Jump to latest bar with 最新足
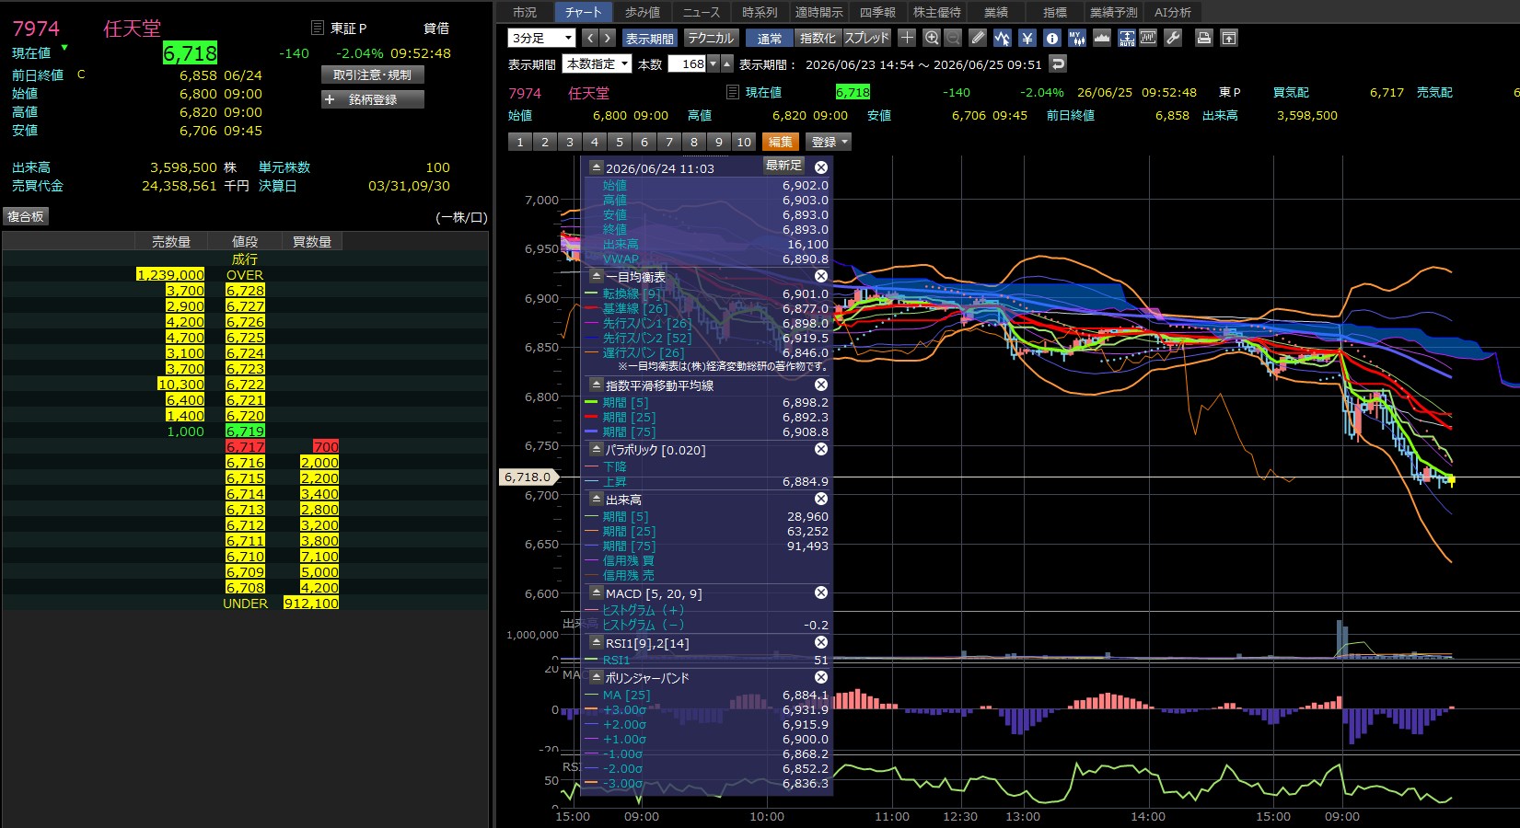This screenshot has height=828, width=1520. point(784,165)
